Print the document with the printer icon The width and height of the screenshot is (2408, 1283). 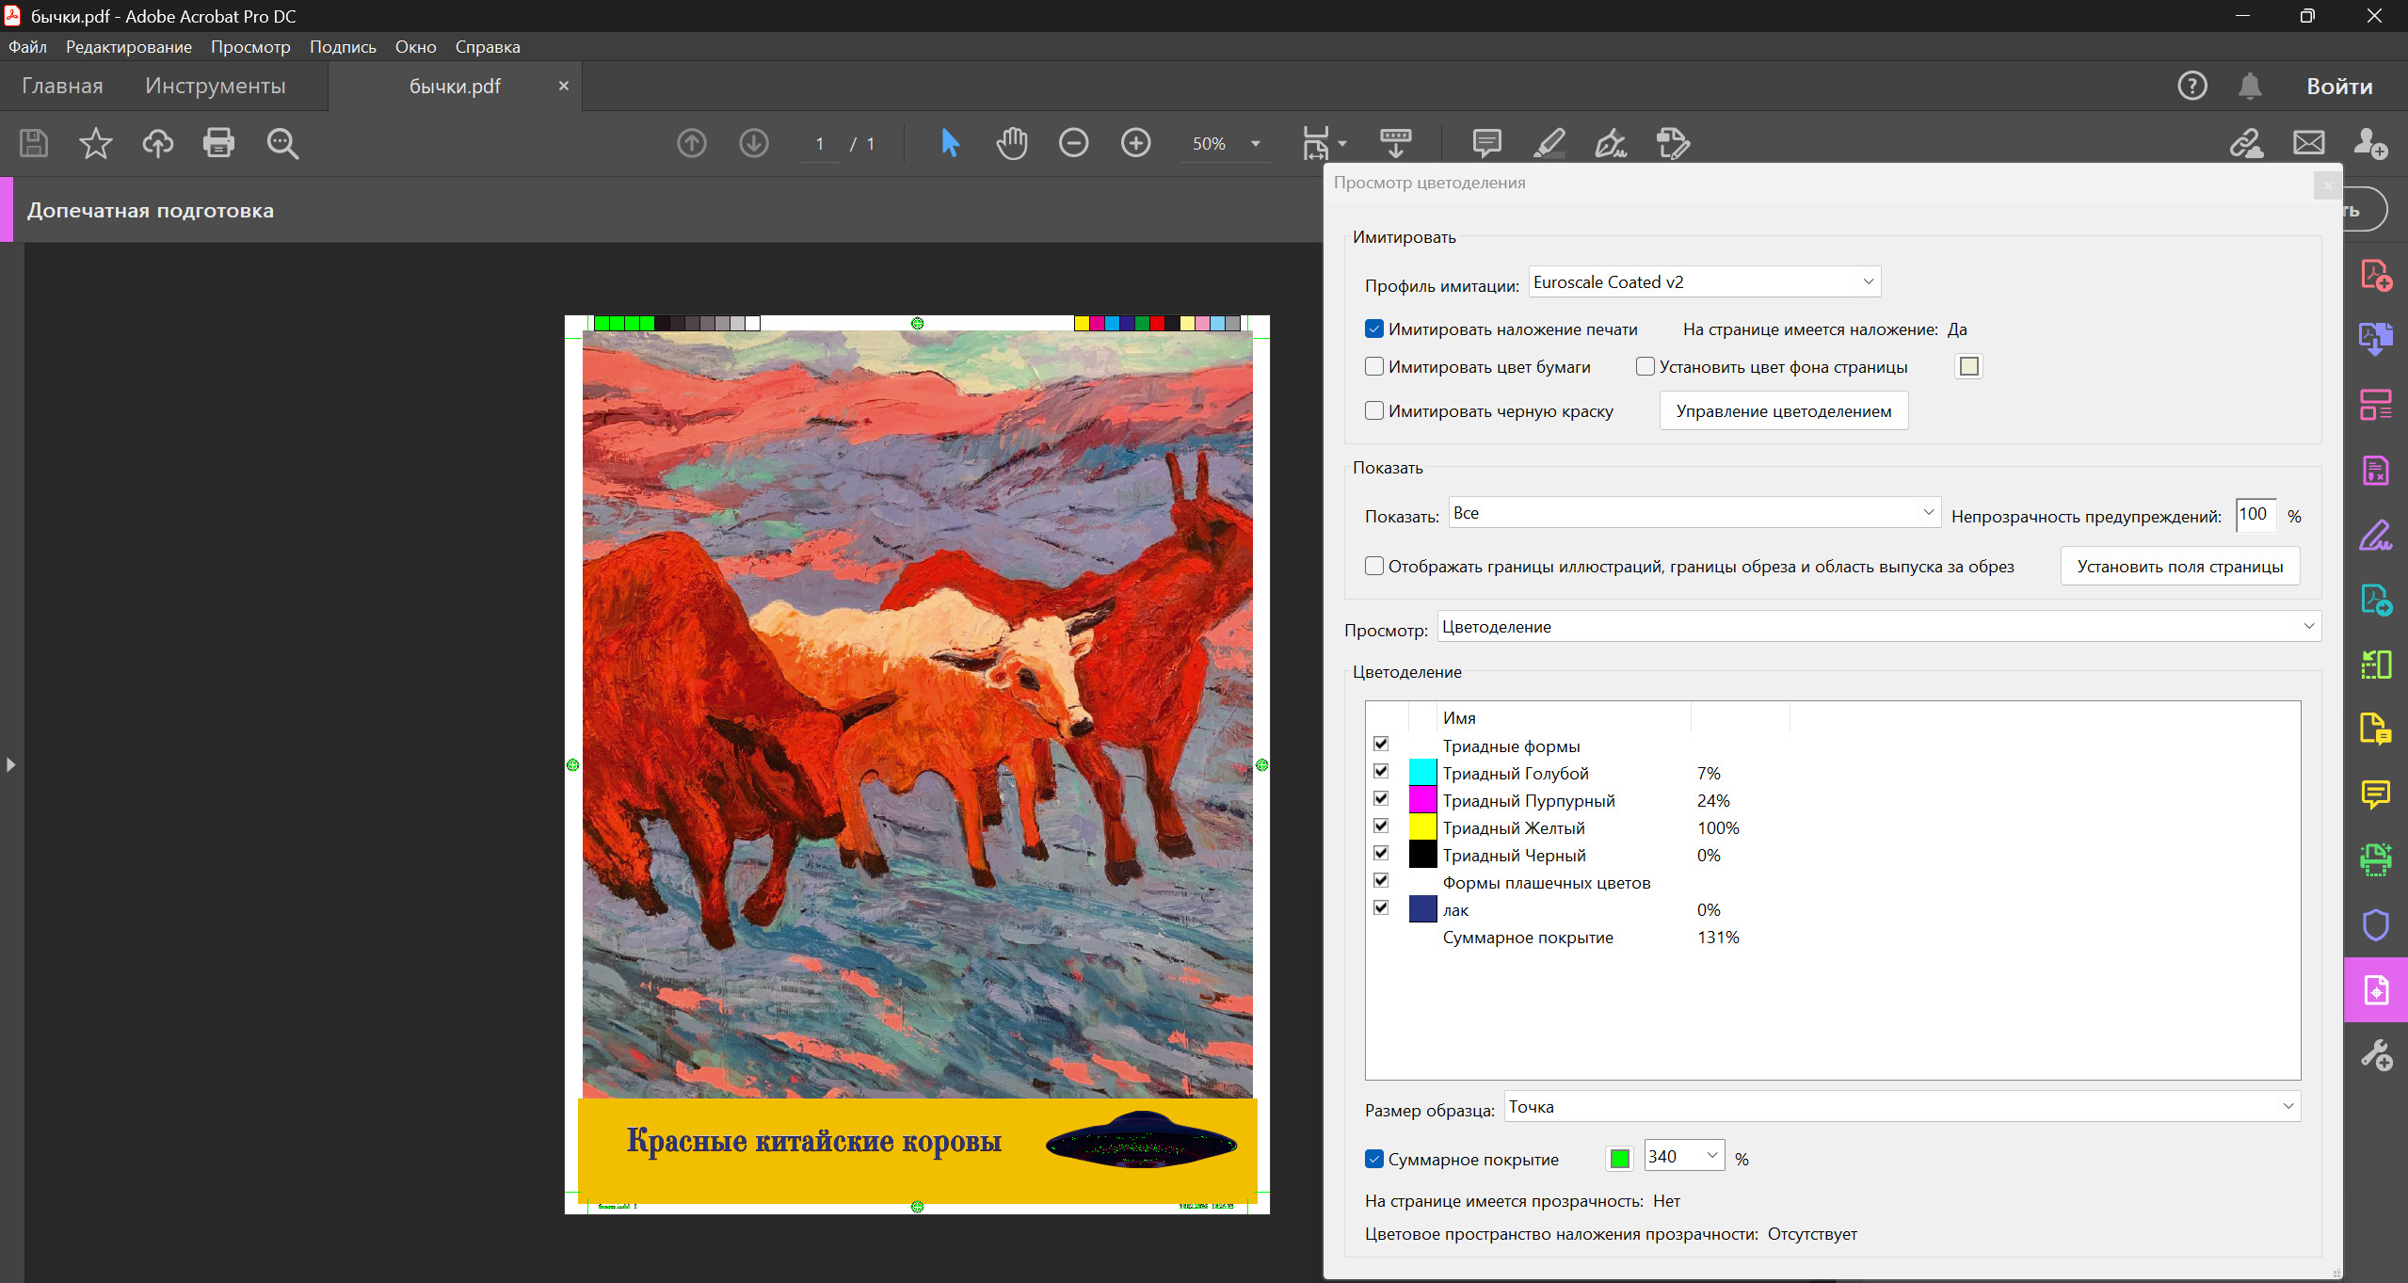[218, 143]
